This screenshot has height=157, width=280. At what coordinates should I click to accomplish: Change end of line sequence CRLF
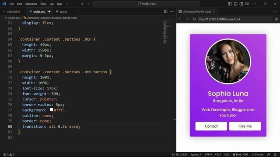(x=218, y=154)
